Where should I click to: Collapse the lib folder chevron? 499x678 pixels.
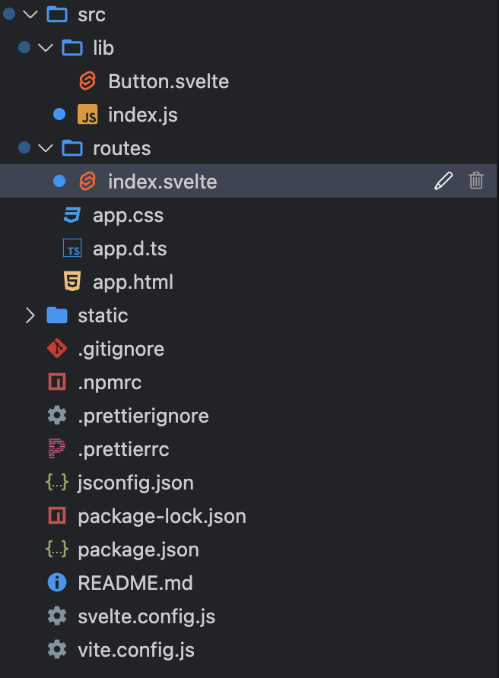(x=46, y=48)
